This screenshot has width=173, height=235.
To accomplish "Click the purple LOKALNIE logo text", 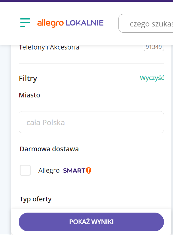I will 84,23.
